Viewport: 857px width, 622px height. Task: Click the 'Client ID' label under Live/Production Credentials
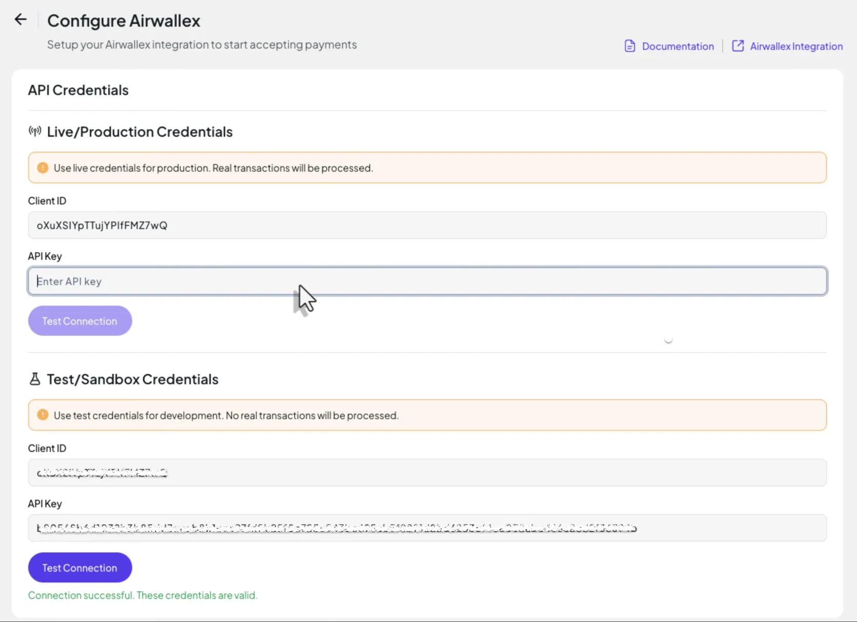pyautogui.click(x=47, y=200)
